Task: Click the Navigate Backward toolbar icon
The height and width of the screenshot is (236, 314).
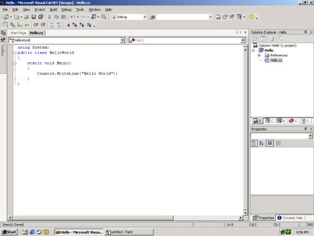Action: click(x=93, y=17)
